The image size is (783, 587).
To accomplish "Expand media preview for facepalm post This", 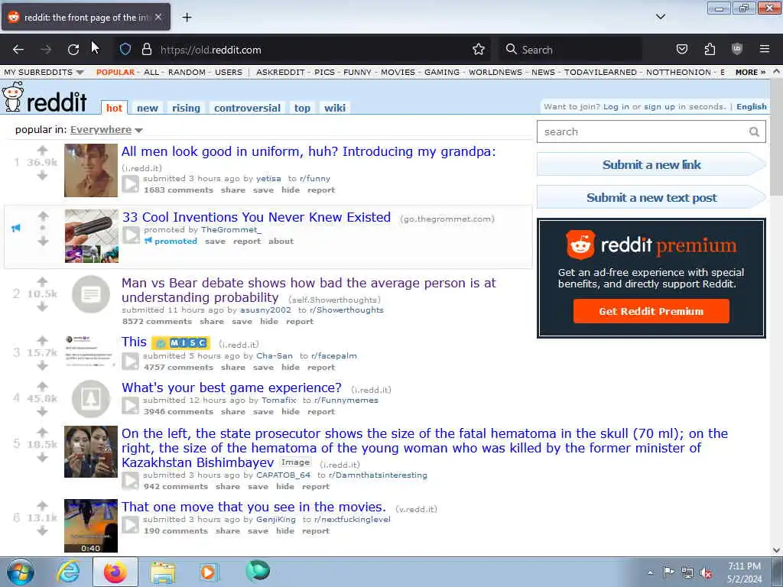I will (130, 361).
